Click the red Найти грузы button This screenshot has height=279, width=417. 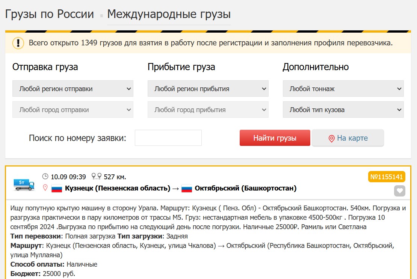click(275, 138)
